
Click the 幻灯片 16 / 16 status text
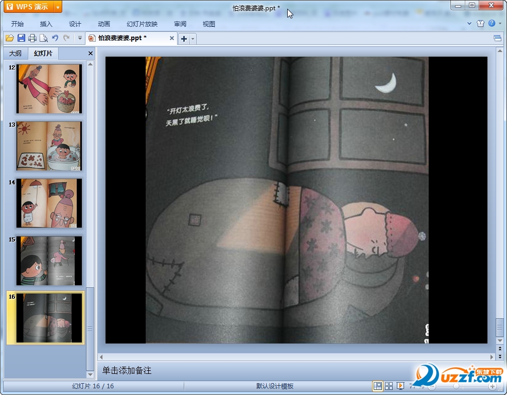[x=93, y=386]
